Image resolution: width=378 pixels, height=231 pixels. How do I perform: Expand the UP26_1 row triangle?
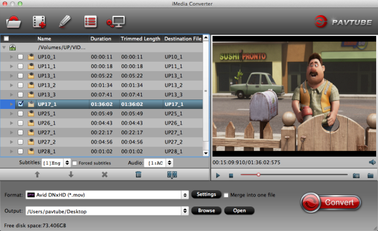point(11,123)
